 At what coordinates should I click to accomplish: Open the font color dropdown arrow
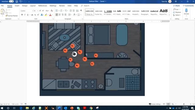coord(52,15)
